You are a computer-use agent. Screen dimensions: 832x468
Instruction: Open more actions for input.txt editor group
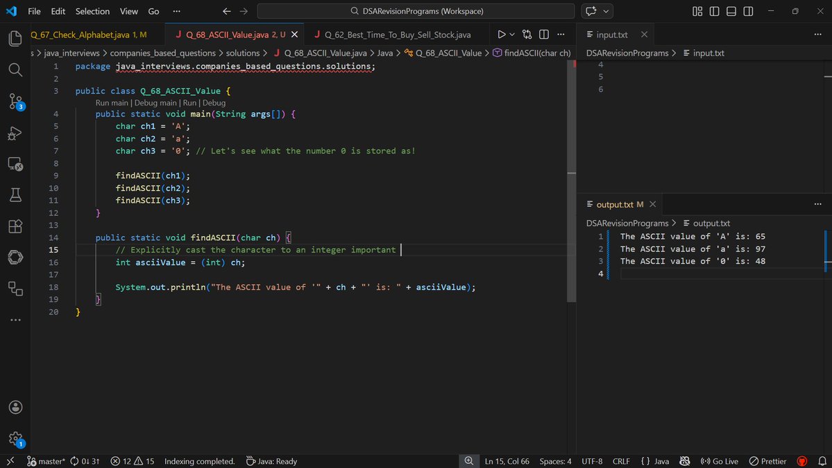point(817,35)
